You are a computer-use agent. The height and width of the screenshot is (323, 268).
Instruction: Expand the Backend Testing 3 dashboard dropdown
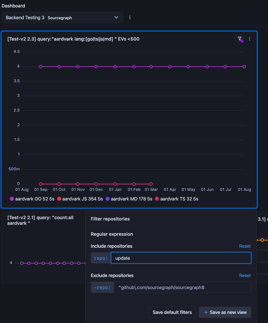[62, 17]
